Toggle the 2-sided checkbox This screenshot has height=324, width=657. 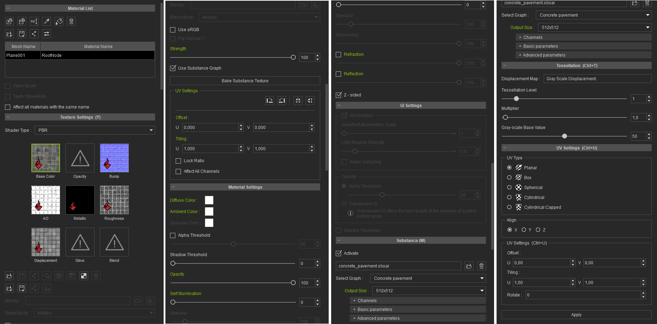(339, 95)
